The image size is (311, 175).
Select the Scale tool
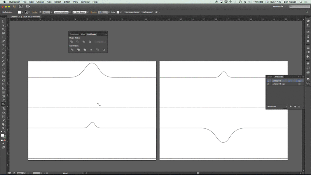3,73
